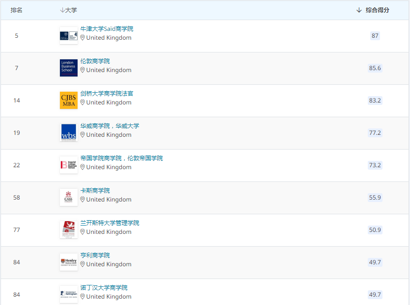Sort by 综合得分 column header

pos(373,10)
